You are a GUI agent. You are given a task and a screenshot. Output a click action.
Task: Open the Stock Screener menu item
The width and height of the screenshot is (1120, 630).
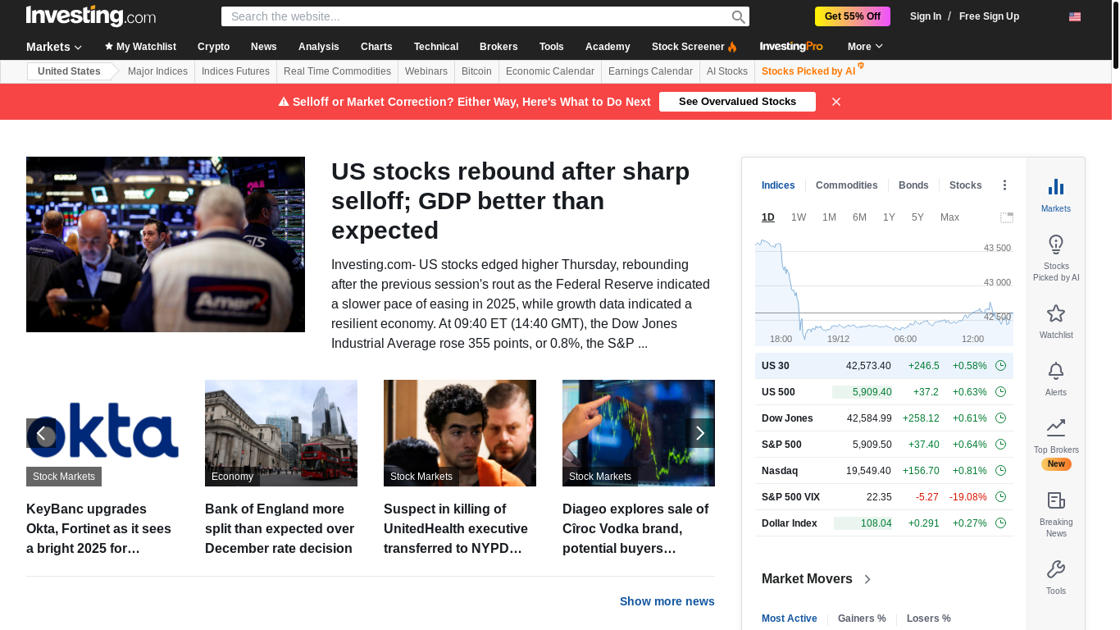coord(694,47)
